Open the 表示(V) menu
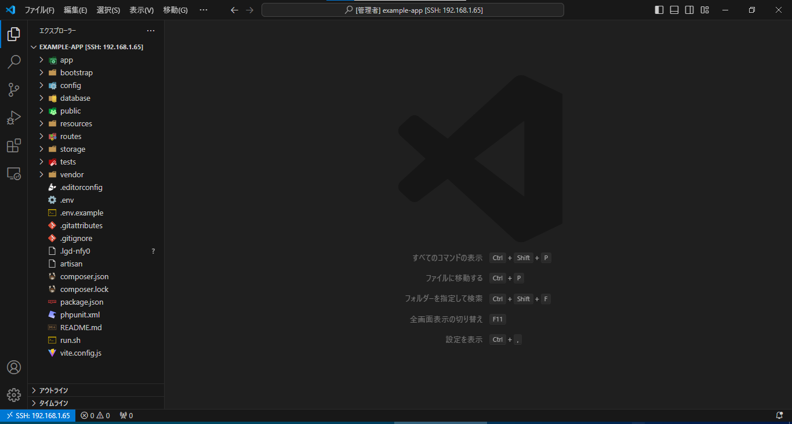This screenshot has width=792, height=424. coord(141,10)
